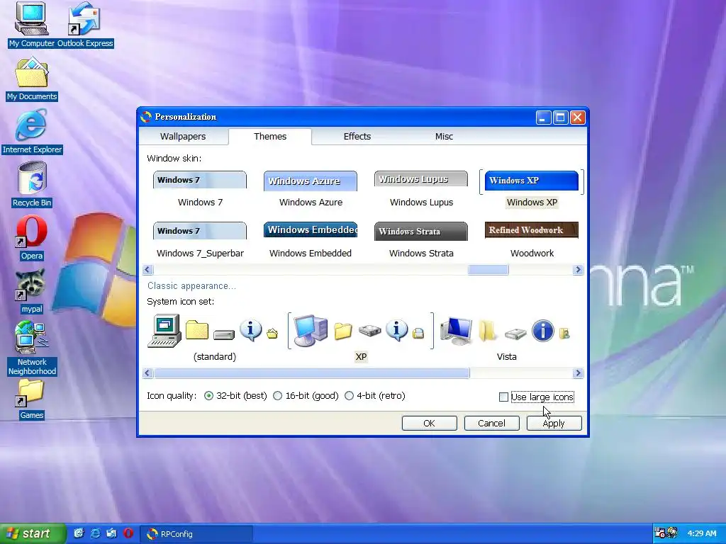The image size is (726, 544).
Task: Select the Windows Embedded skin
Action: [x=311, y=230]
